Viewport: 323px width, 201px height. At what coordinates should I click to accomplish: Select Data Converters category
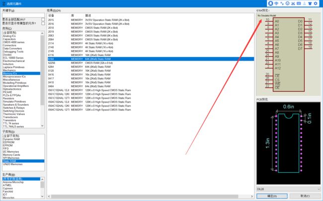click(x=12, y=49)
